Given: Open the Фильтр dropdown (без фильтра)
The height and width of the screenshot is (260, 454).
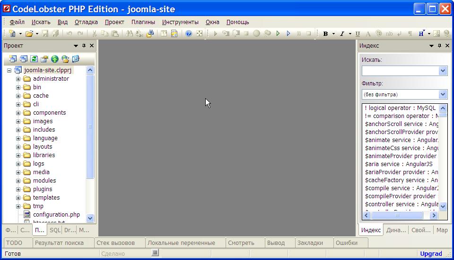Looking at the screenshot, I should coord(443,94).
